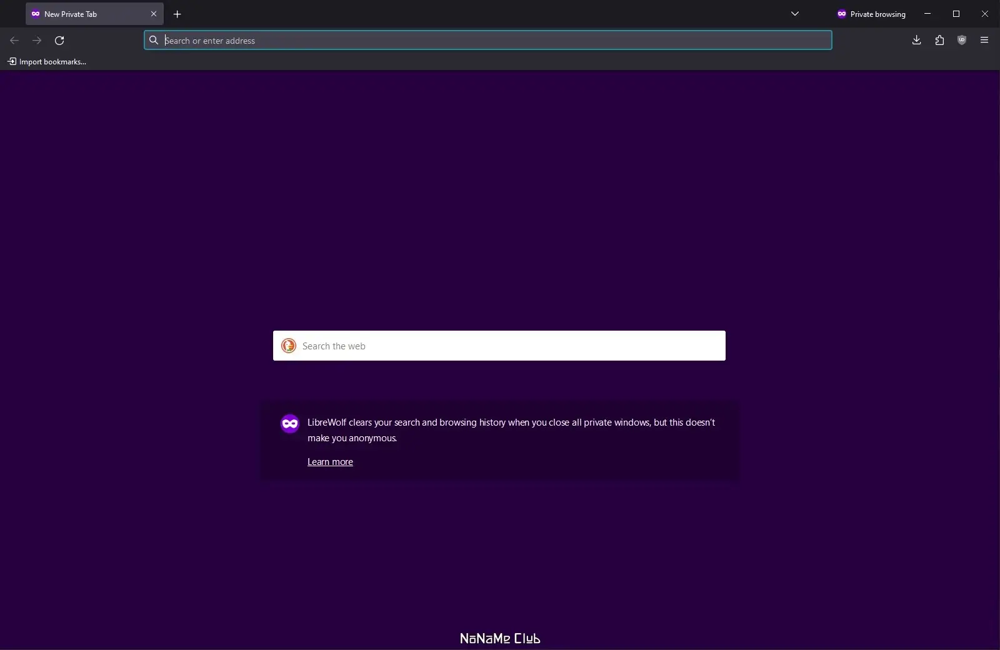Screen dimensions: 1000x650
Task: Open the Downloads panel icon
Action: point(917,41)
